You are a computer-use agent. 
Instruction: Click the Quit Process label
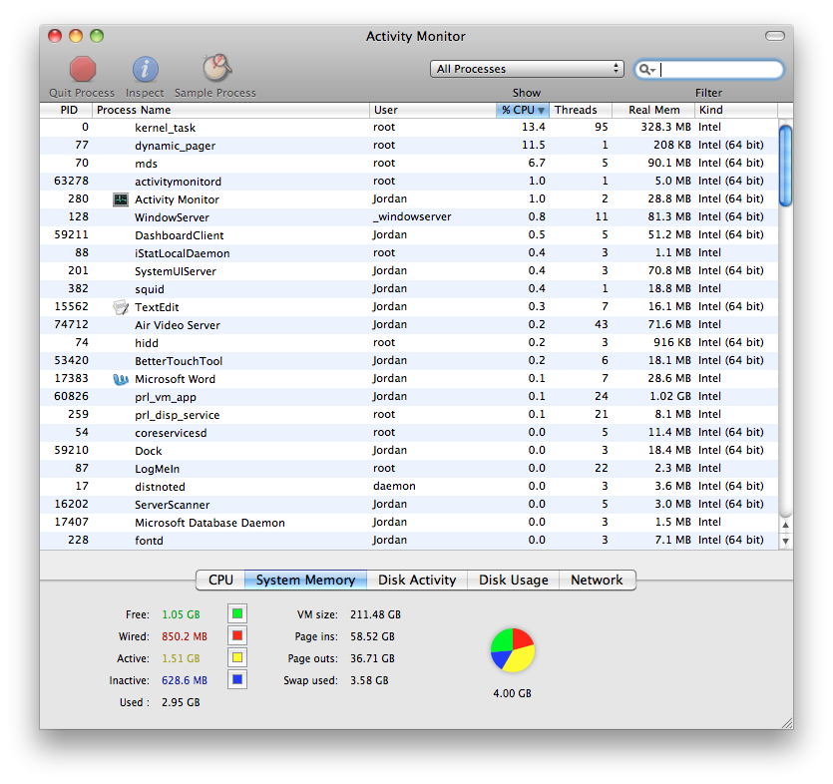click(82, 93)
